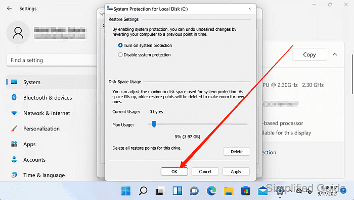This screenshot has height=200, width=354.
Task: Click the Apply button
Action: (236, 171)
